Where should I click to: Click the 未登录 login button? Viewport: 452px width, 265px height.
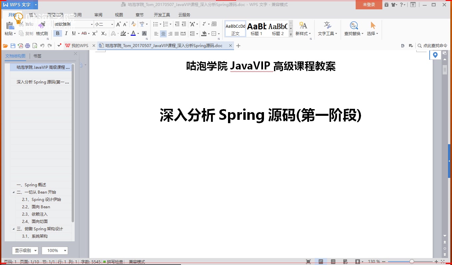(369, 5)
